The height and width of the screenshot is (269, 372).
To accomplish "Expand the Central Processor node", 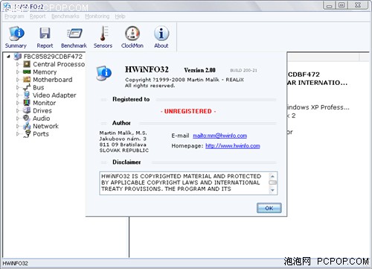I will point(18,64).
